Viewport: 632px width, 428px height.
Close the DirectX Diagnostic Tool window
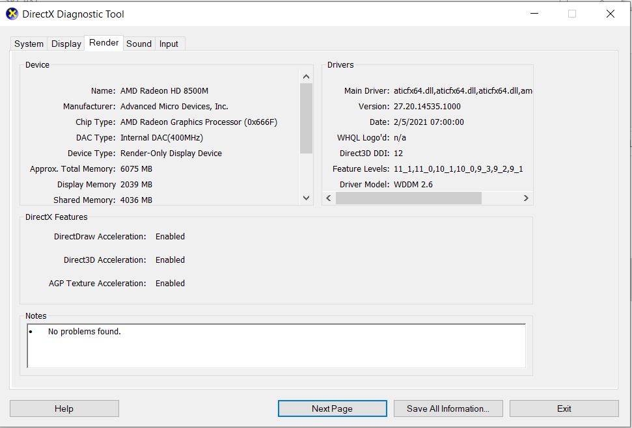pyautogui.click(x=610, y=14)
